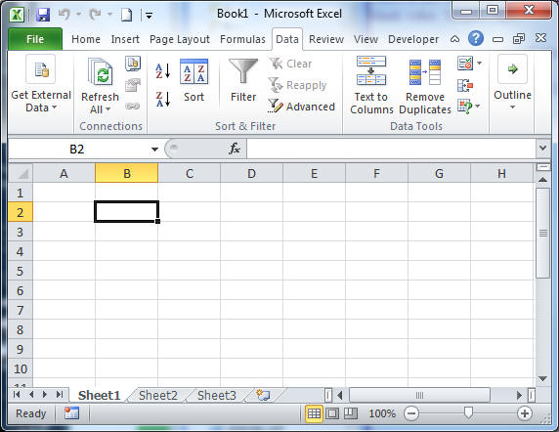
Task: Minimize the ribbon with caret icon
Action: click(454, 39)
